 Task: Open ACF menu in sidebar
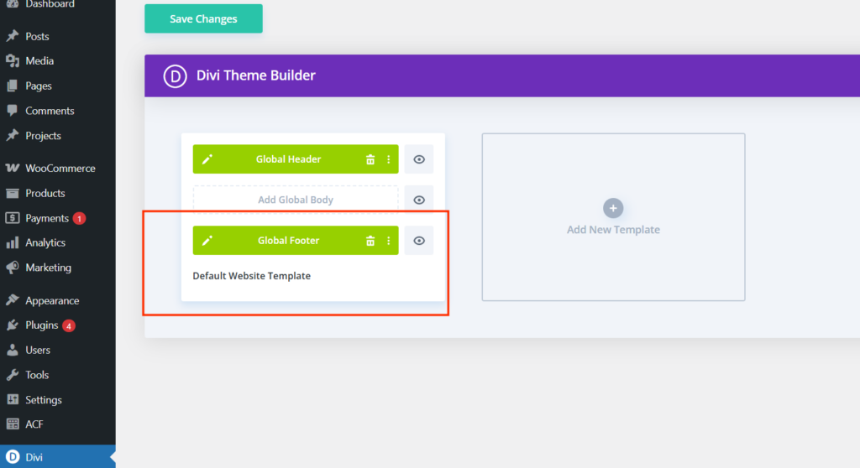pyautogui.click(x=58, y=424)
